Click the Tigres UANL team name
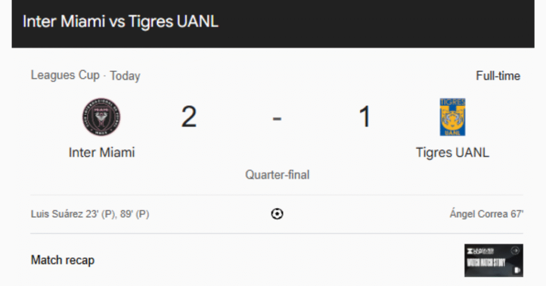 pyautogui.click(x=452, y=153)
